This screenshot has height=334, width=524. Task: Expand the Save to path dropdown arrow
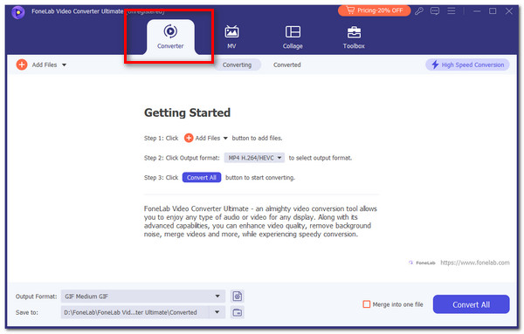pyautogui.click(x=217, y=313)
